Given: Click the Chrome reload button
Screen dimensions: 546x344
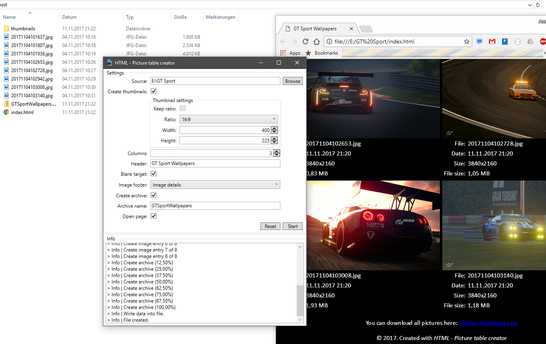Looking at the screenshot, I should 306,41.
